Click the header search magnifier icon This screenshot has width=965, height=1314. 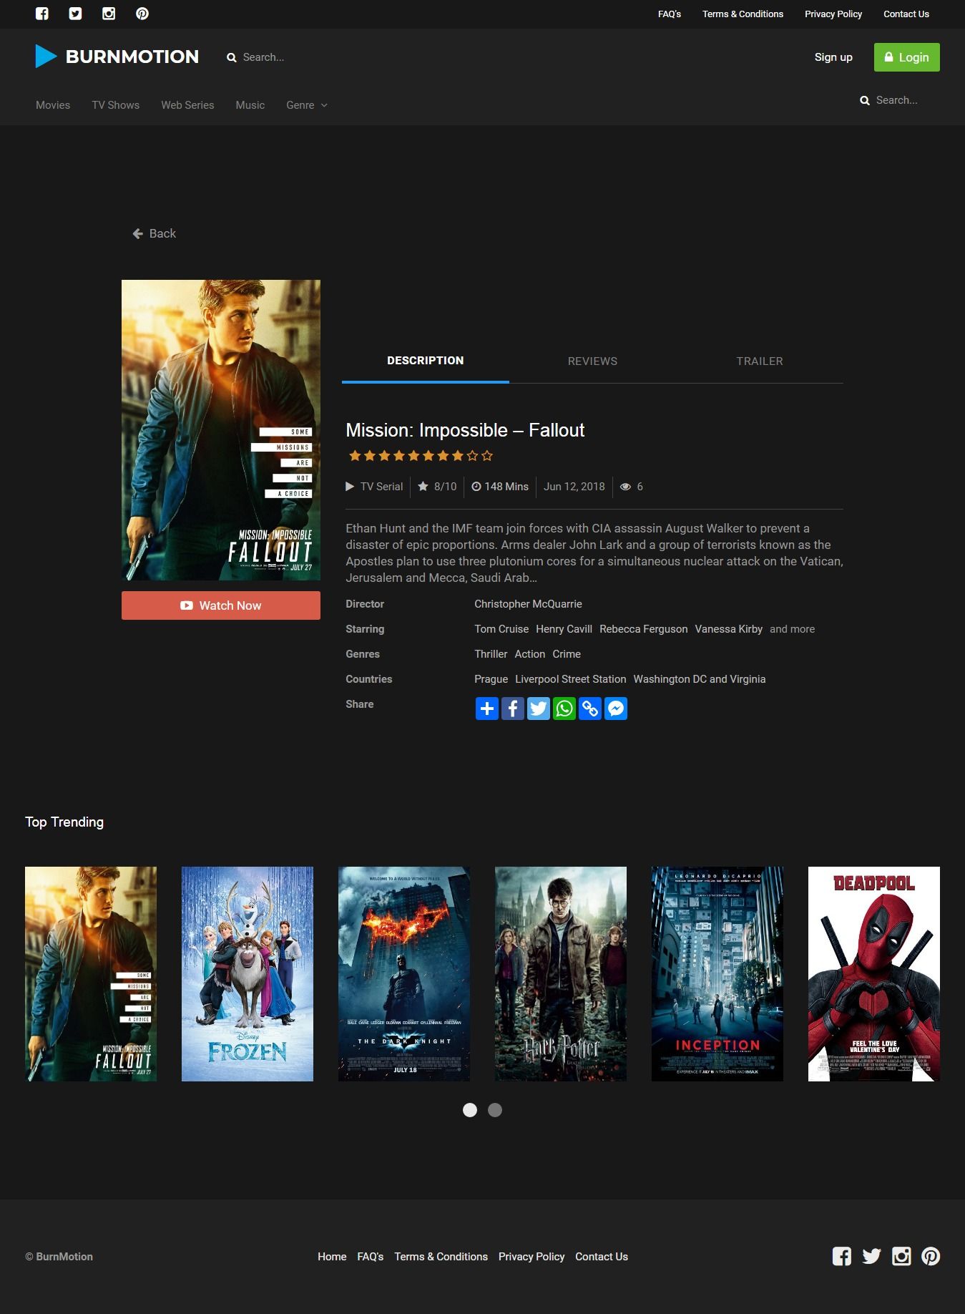(231, 57)
